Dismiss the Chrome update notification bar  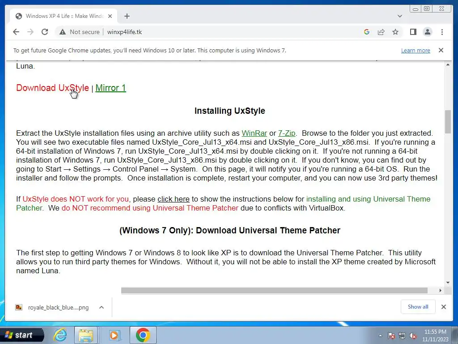pos(441,50)
